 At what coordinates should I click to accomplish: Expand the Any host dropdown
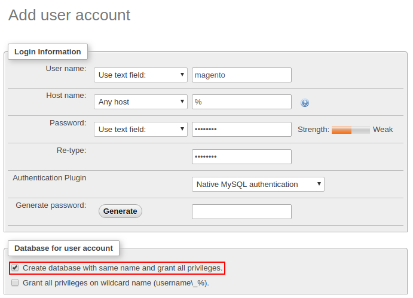coord(140,102)
